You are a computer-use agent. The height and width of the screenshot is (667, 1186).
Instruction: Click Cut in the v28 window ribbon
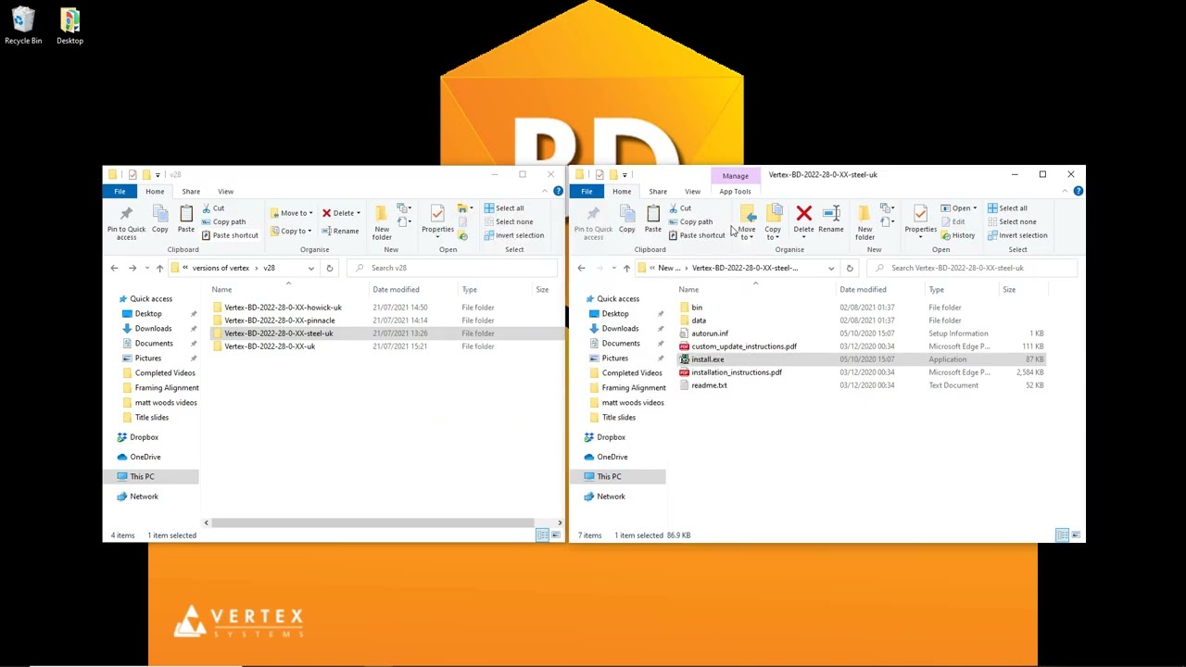click(x=213, y=208)
